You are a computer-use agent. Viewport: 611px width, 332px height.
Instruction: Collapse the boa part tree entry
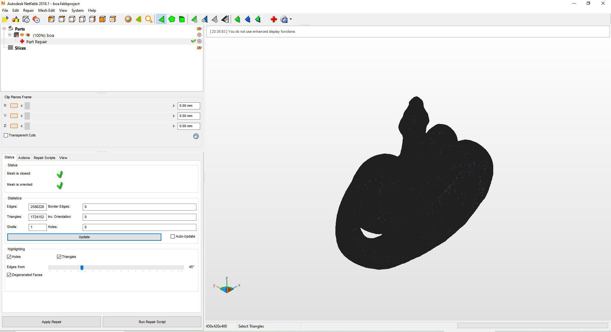coord(10,35)
